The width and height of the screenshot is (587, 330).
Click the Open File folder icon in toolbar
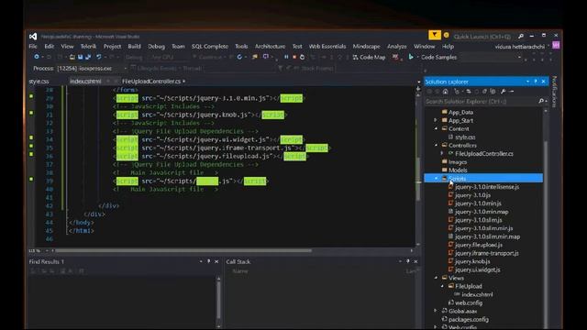tap(72, 57)
